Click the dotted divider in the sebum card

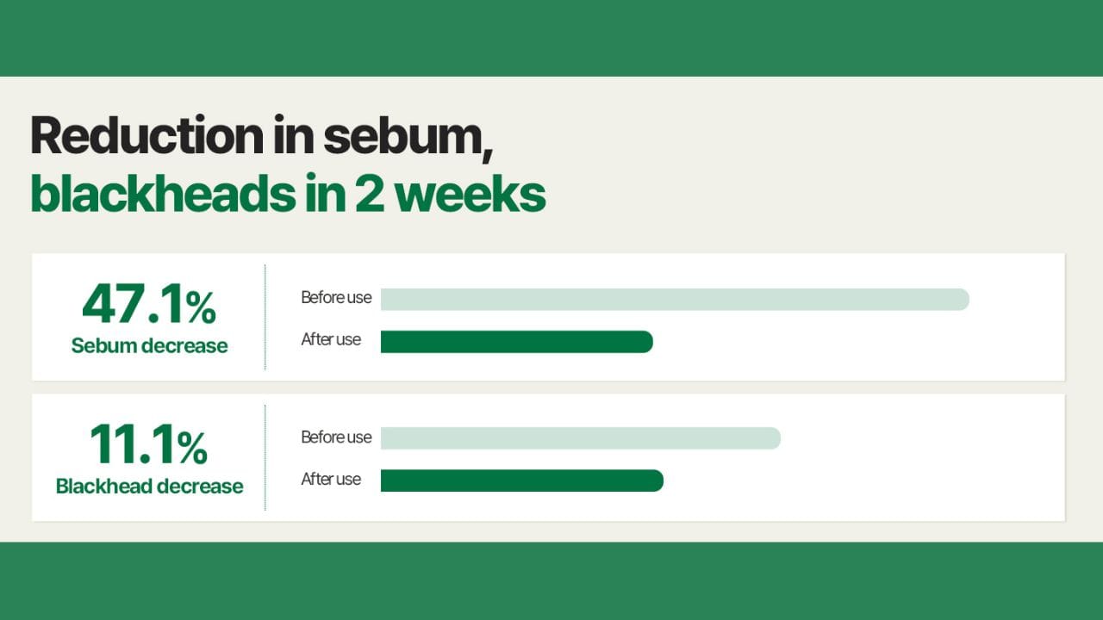click(x=265, y=317)
